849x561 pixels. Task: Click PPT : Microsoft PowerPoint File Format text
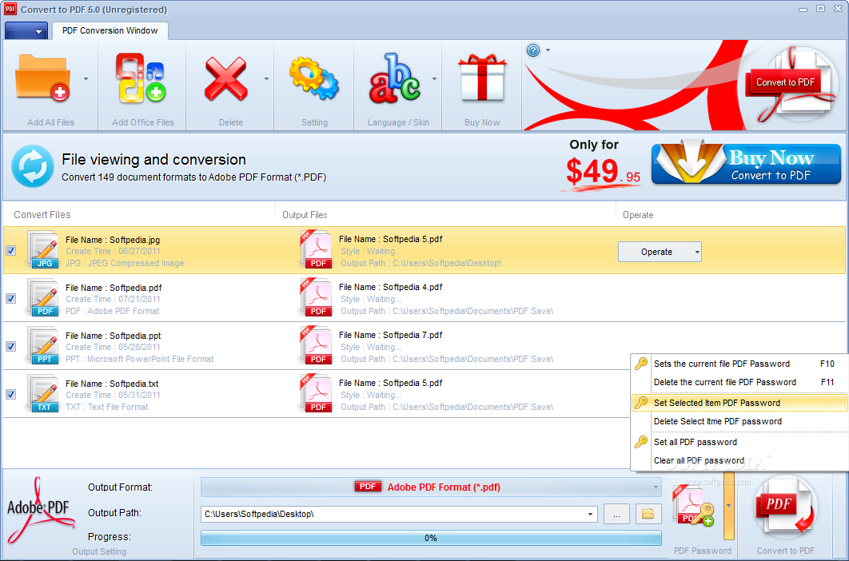(140, 359)
